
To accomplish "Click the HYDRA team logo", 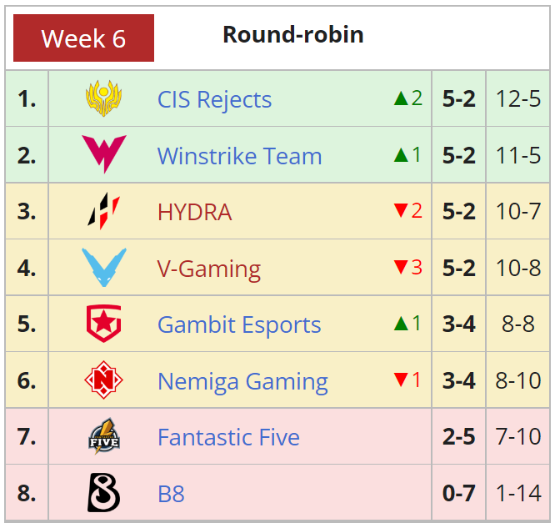I will [103, 211].
